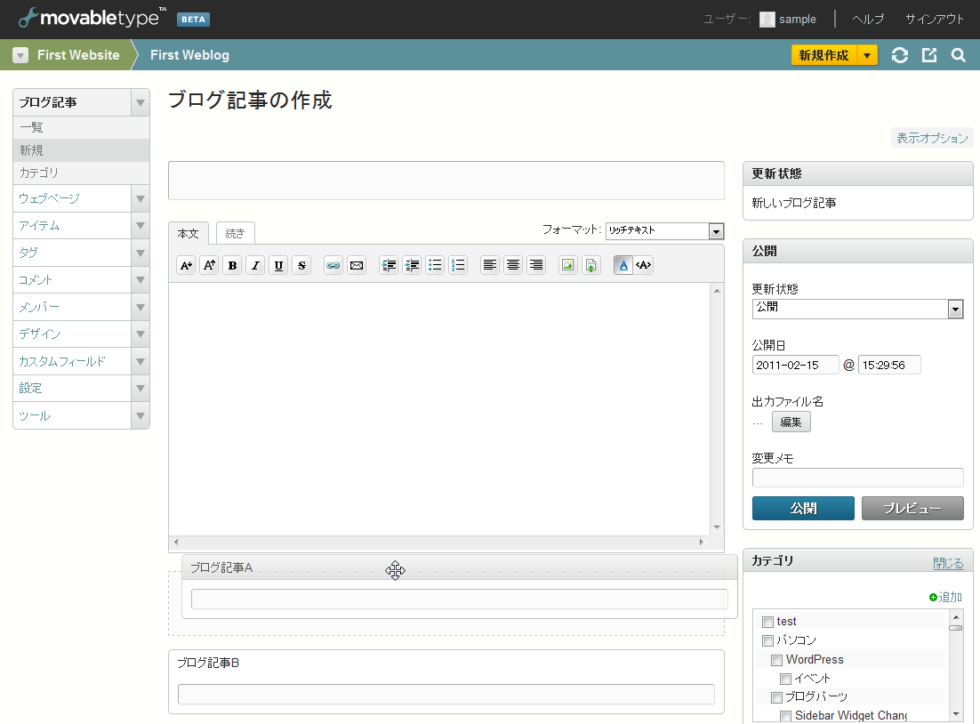The width and height of the screenshot is (980, 724).
Task: Click the decrease indent icon
Action: tap(412, 265)
